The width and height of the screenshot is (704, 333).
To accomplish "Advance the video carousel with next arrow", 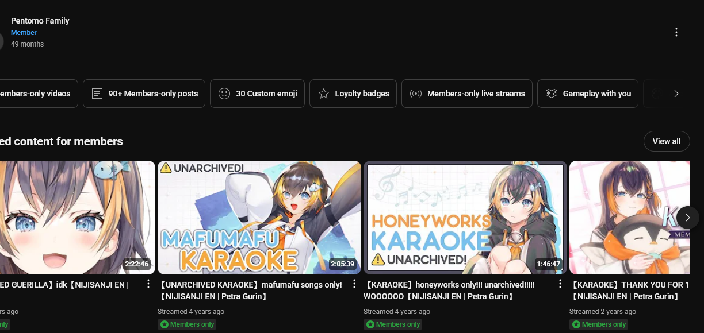I will [x=687, y=218].
